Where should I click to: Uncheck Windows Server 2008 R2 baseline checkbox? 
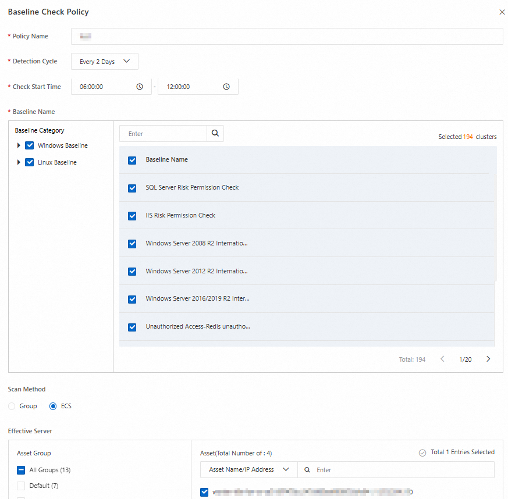(x=132, y=244)
